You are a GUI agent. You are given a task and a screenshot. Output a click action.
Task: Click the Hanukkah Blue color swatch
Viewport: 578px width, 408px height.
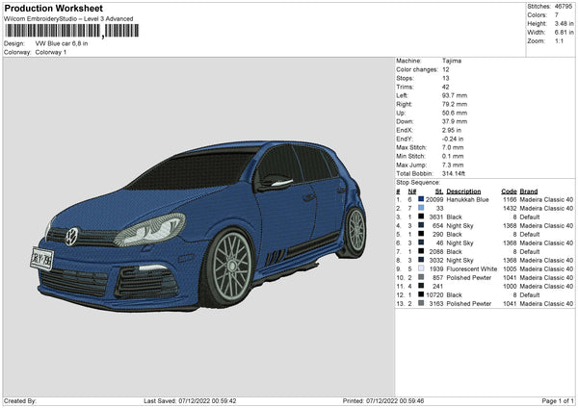click(x=421, y=199)
